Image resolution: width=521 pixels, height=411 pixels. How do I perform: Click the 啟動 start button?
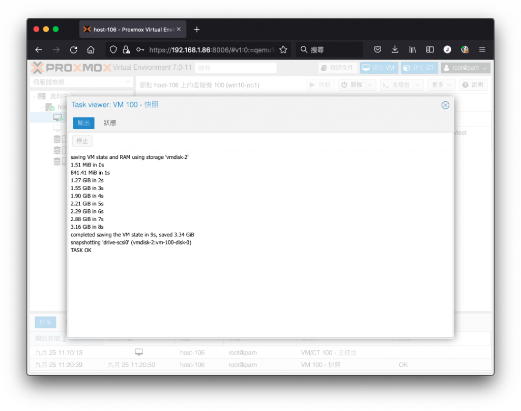(320, 85)
